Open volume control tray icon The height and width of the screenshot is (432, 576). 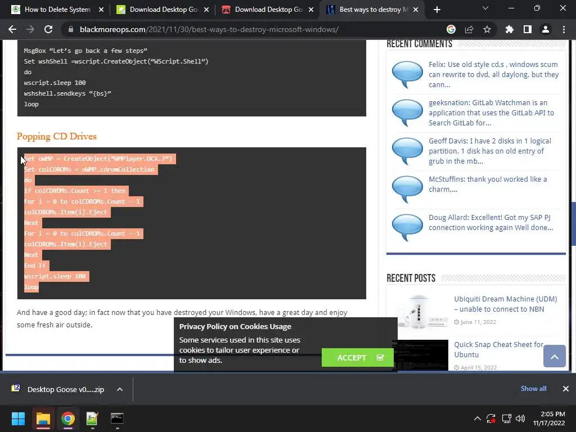click(520, 418)
